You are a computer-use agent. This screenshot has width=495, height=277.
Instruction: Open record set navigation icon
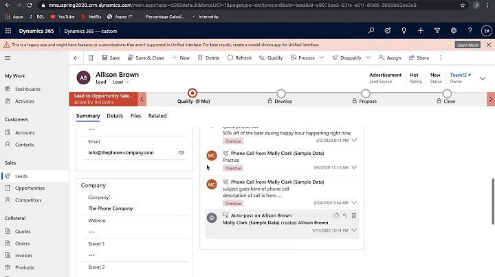coord(91,58)
